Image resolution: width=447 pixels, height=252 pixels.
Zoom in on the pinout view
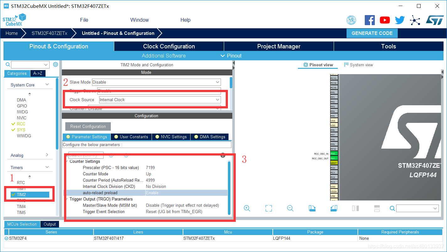247,208
